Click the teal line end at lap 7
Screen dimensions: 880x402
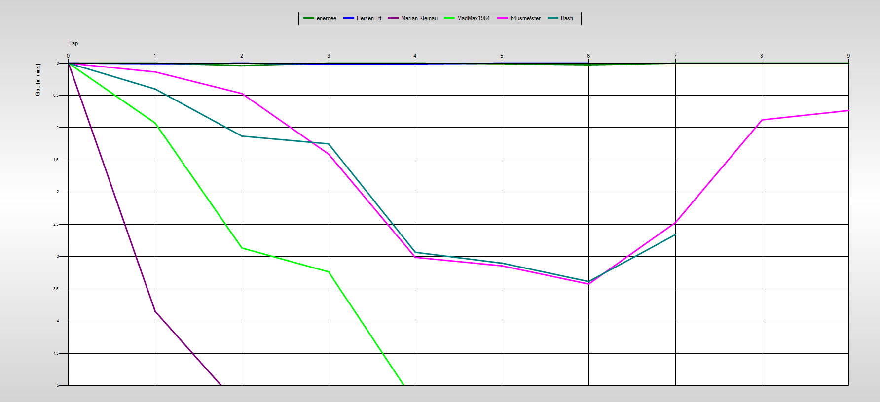click(x=675, y=234)
